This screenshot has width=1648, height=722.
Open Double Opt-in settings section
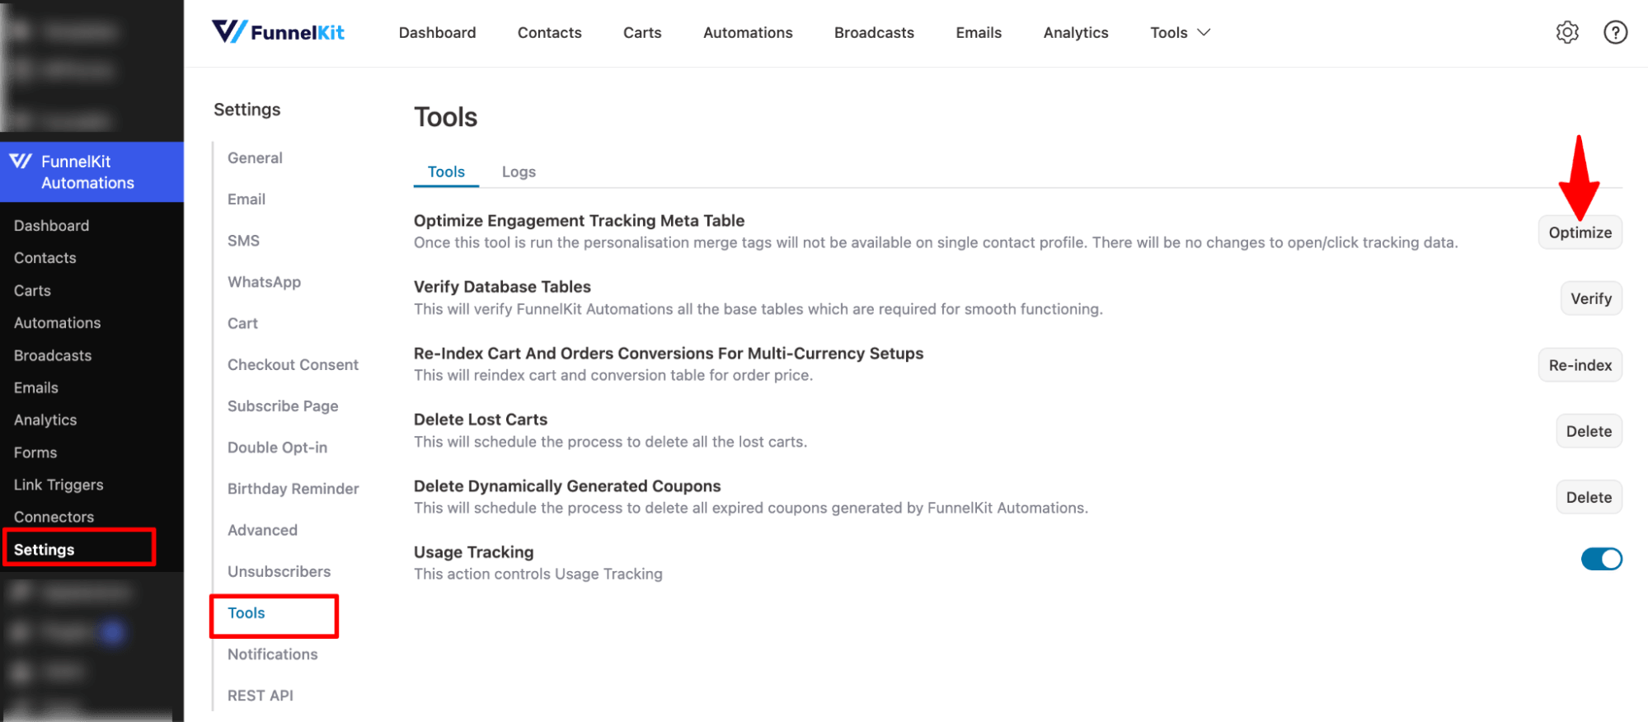[x=277, y=447]
